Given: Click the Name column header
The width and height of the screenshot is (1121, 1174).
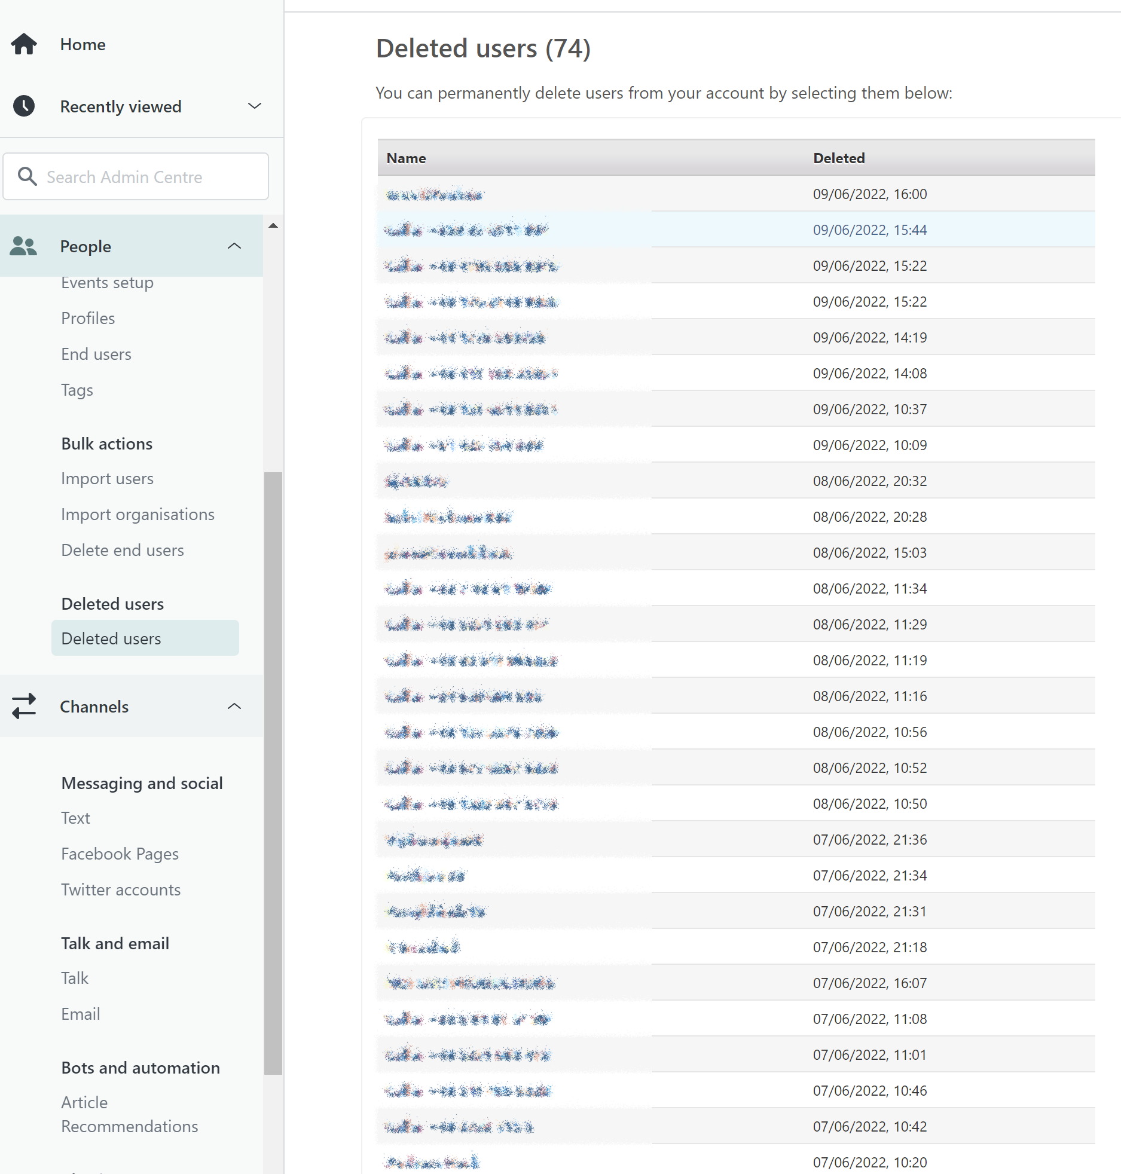Looking at the screenshot, I should [407, 158].
